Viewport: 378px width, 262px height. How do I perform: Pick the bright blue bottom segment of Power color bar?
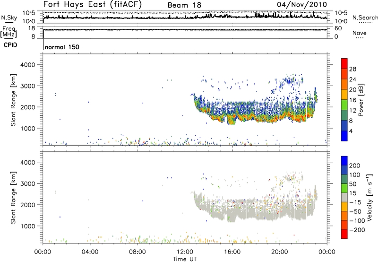[x=344, y=136]
